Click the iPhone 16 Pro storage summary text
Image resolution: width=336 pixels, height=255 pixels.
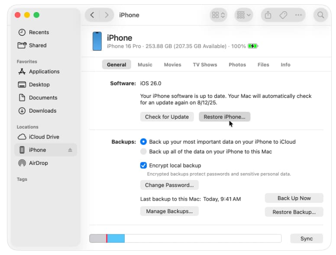(x=176, y=46)
